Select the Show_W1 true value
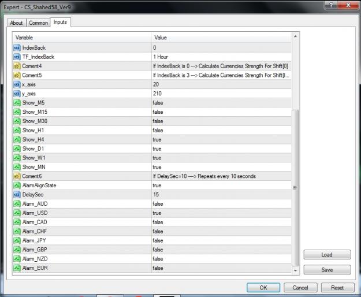The height and width of the screenshot is (297, 361). 157,158
